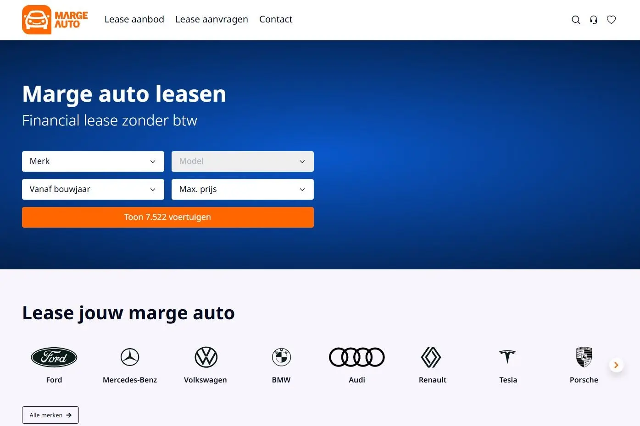The width and height of the screenshot is (640, 426).
Task: Click the Marge Auto logo
Action: (x=54, y=20)
